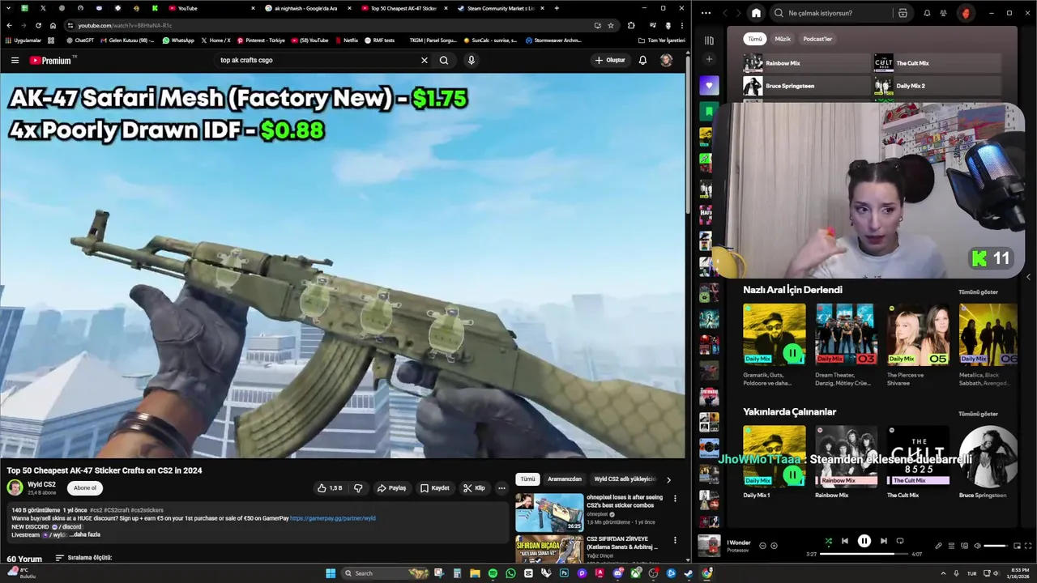Screen dimensions: 1037x583
Task: Select Spotify Tümü filter chip
Action: click(x=754, y=39)
